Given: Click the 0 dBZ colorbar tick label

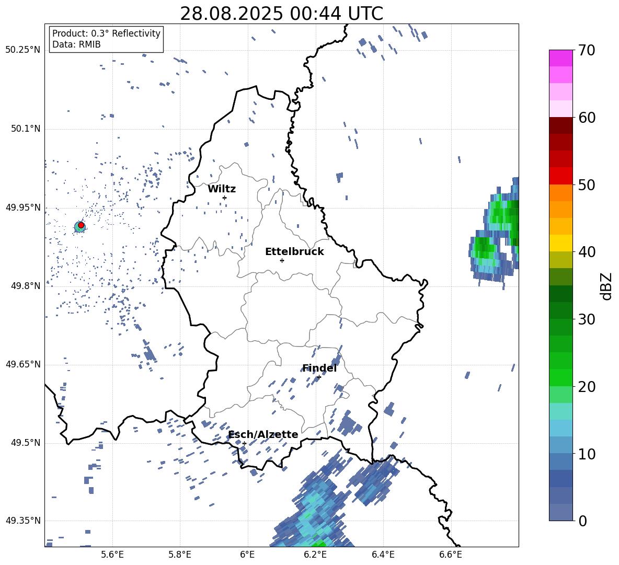Looking at the screenshot, I should (582, 521).
